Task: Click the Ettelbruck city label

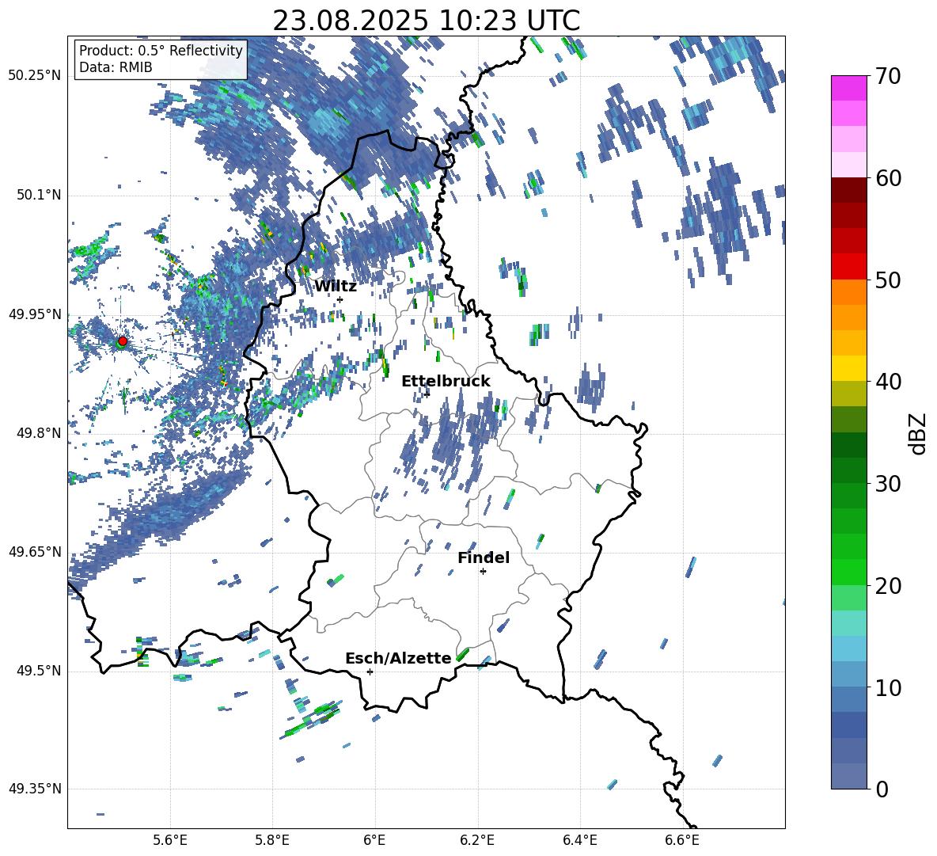Action: point(446,381)
